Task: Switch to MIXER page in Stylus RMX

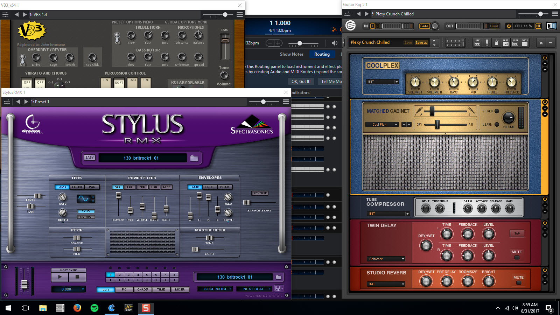Action: click(x=180, y=289)
